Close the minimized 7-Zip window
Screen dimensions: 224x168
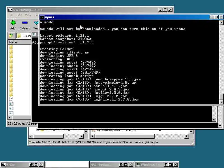[x=41, y=165]
